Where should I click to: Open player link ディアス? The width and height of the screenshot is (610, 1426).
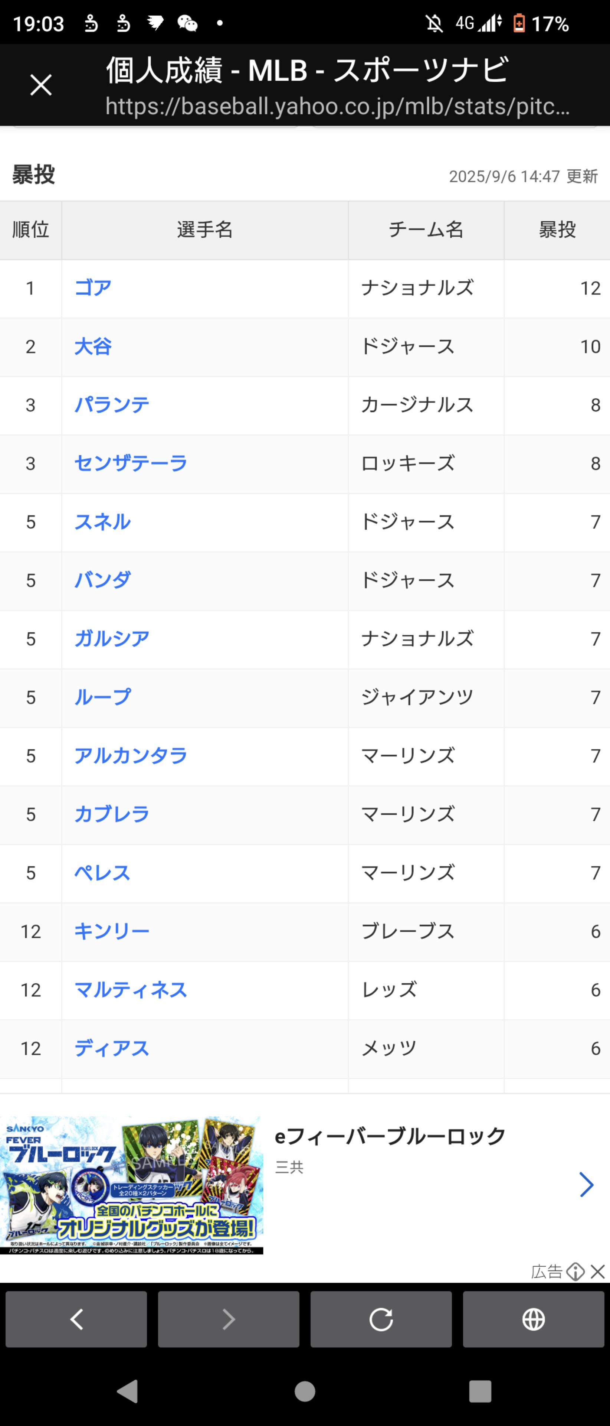tap(112, 1048)
